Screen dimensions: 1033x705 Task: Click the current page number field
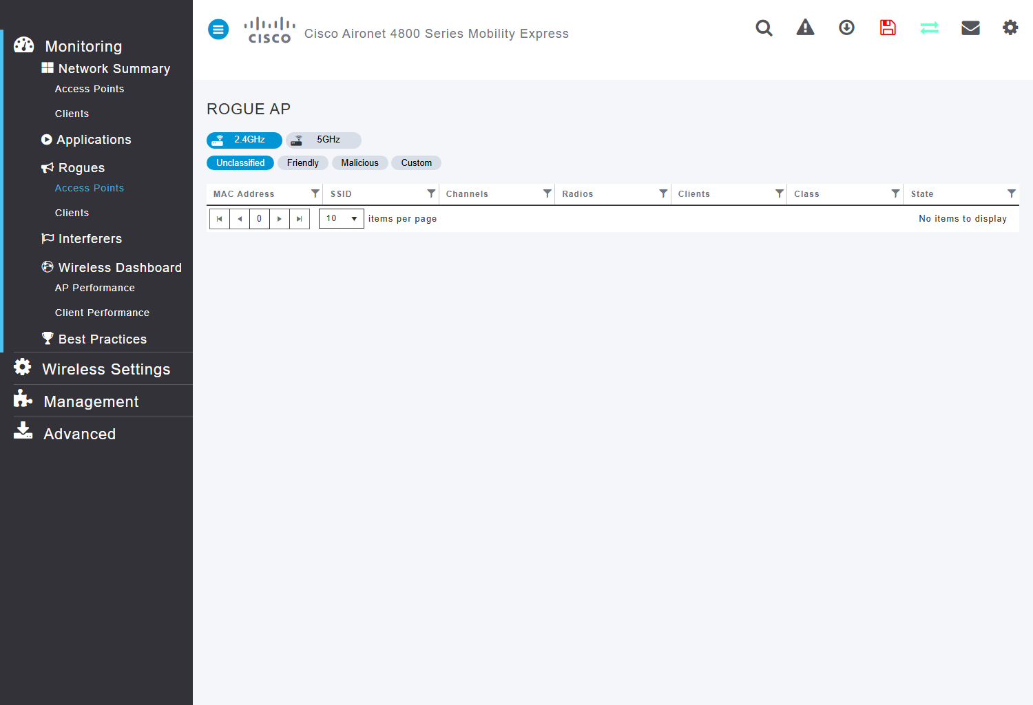pos(260,219)
